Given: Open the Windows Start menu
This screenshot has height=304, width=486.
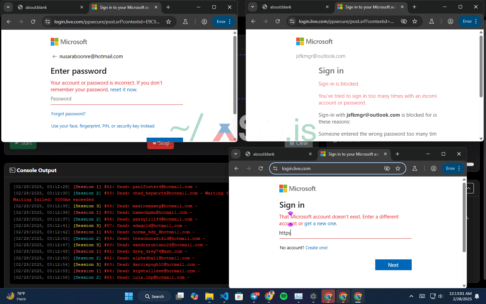Looking at the screenshot, I should (129, 296).
